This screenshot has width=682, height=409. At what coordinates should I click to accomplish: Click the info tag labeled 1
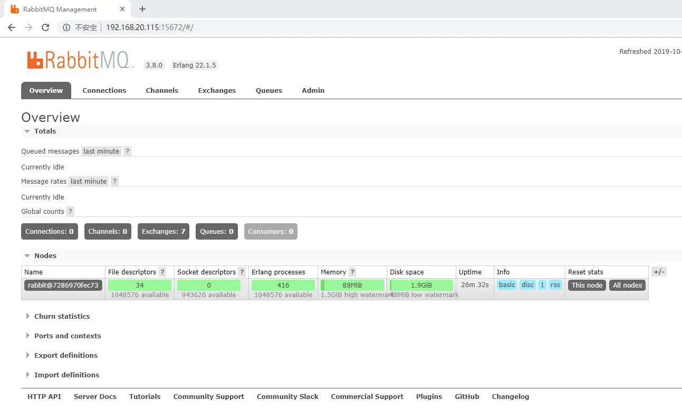pyautogui.click(x=542, y=285)
